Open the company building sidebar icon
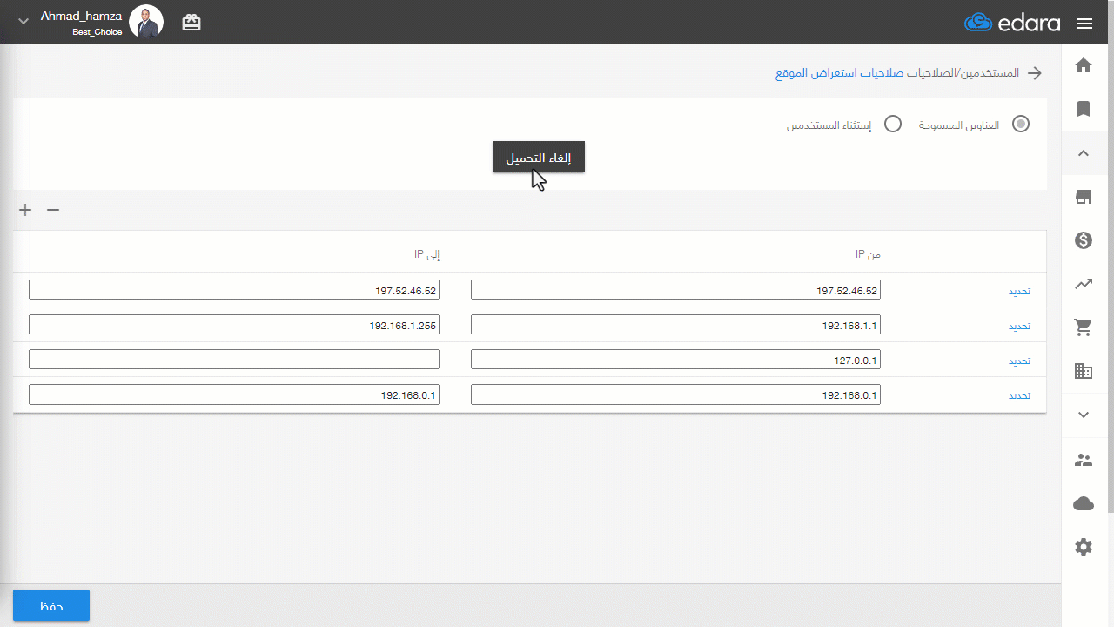 tap(1084, 371)
